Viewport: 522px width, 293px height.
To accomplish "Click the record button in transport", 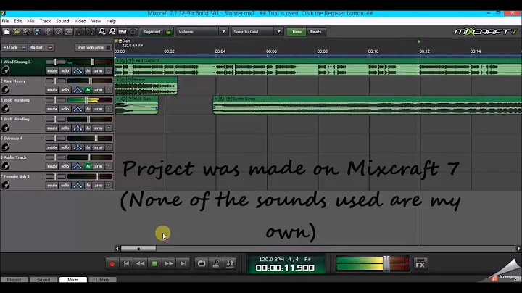I will 112,264.
